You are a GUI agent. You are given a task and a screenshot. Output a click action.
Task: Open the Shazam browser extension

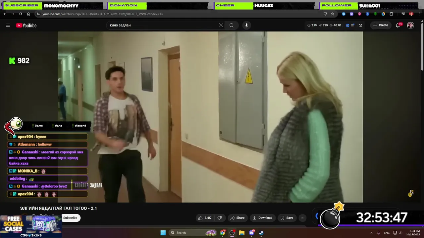click(344, 14)
